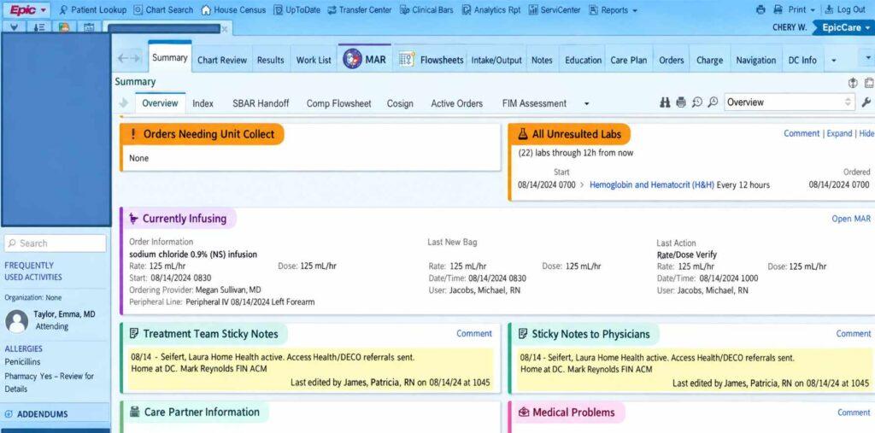Viewport: 875px width, 433px height.
Task: Open the Charge activity tab
Action: tap(709, 61)
